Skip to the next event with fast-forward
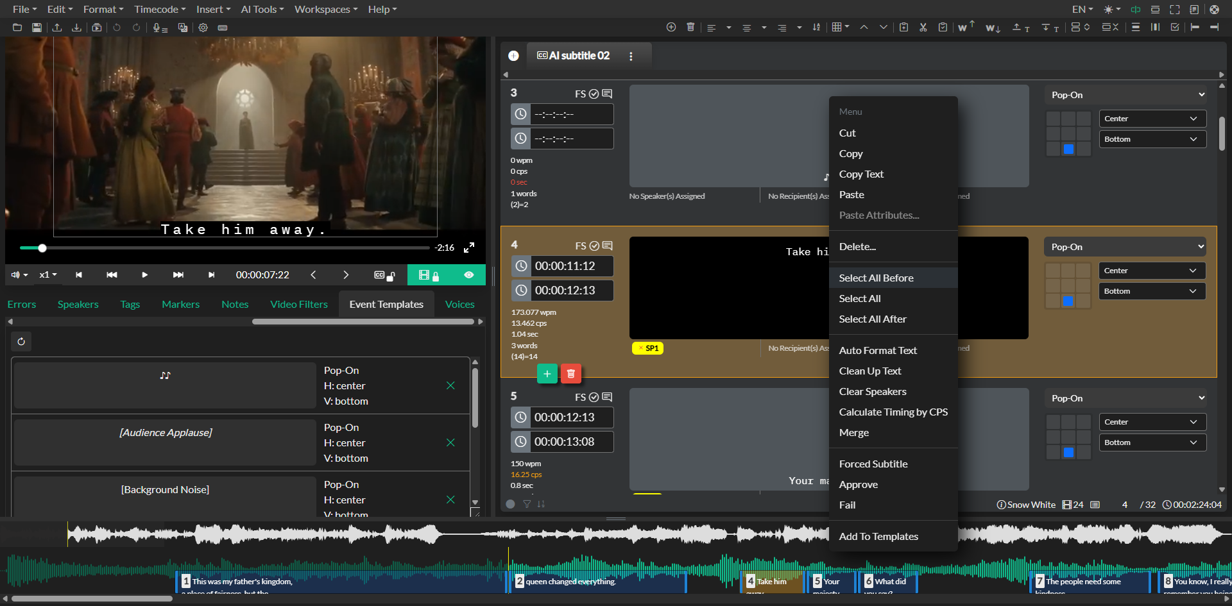The image size is (1232, 606). 178,274
